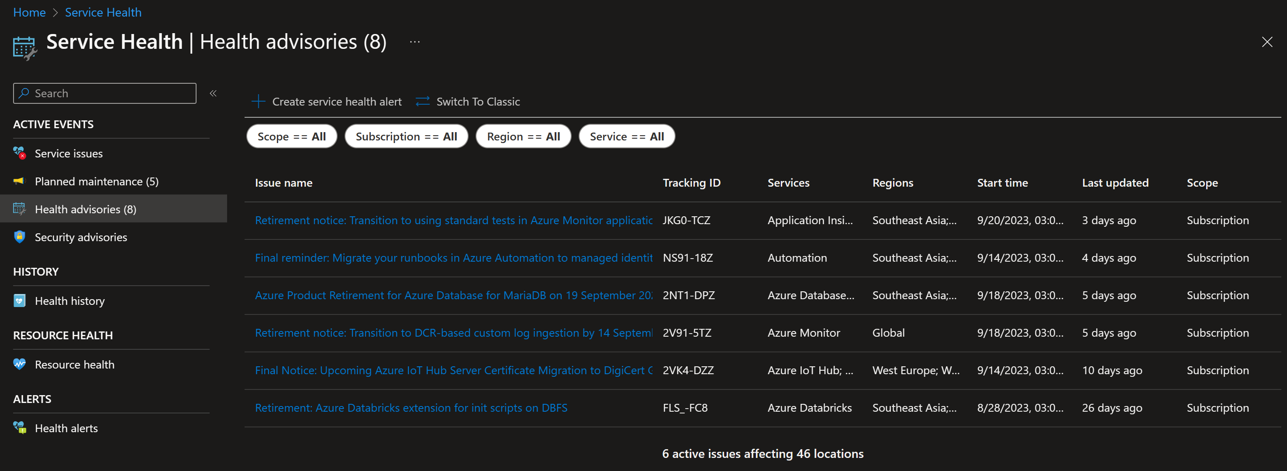
Task: Select Health advisories (8) menu item
Action: pyautogui.click(x=114, y=209)
